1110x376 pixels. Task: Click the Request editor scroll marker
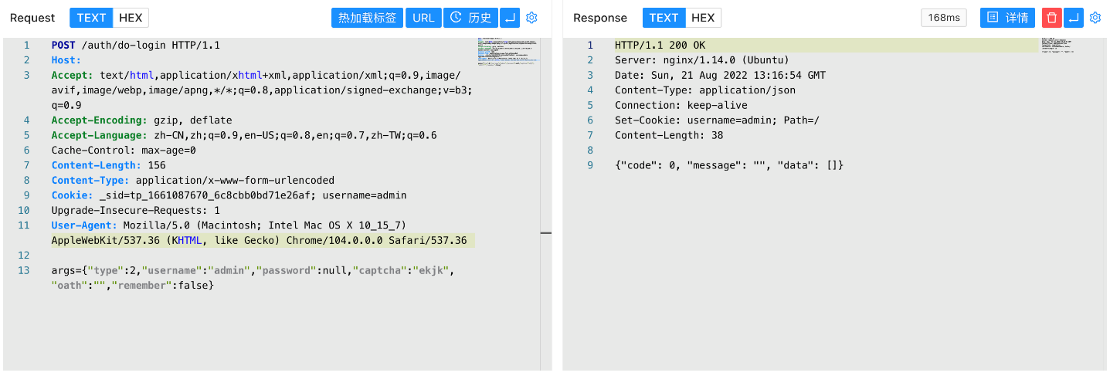click(545, 232)
